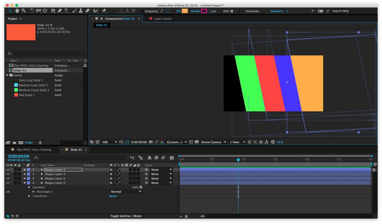Click the Toggle Switches / Modes button
Viewport: 382px width, 224px height.
[x=126, y=216]
